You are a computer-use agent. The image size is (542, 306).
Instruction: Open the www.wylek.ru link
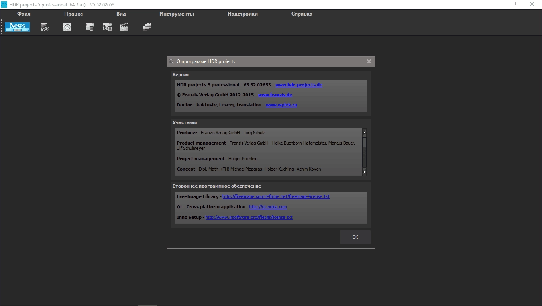281,105
